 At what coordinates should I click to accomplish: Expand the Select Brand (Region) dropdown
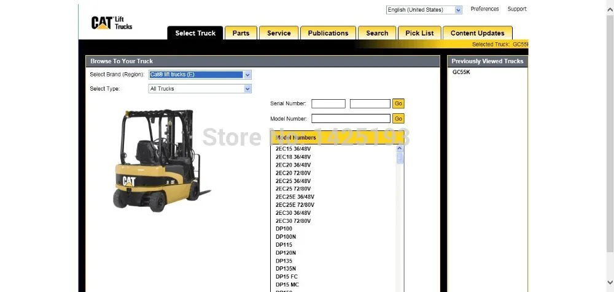click(x=200, y=75)
